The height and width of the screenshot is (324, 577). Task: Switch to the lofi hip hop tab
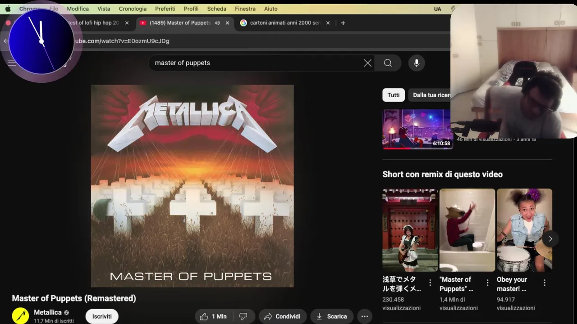[x=92, y=22]
